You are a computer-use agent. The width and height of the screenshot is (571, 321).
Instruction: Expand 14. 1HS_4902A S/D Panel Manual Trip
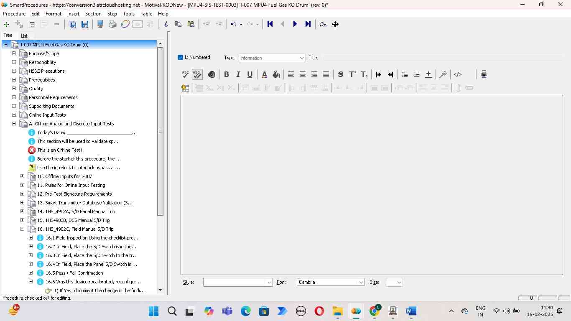click(x=22, y=211)
